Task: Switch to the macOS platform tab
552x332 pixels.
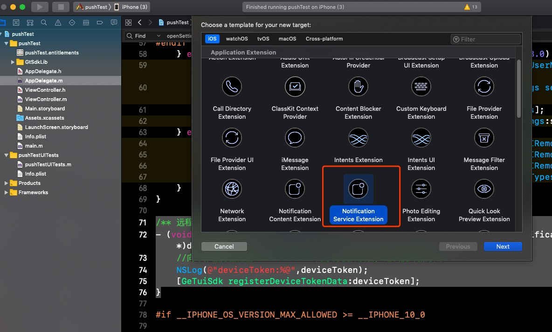Action: coord(287,39)
